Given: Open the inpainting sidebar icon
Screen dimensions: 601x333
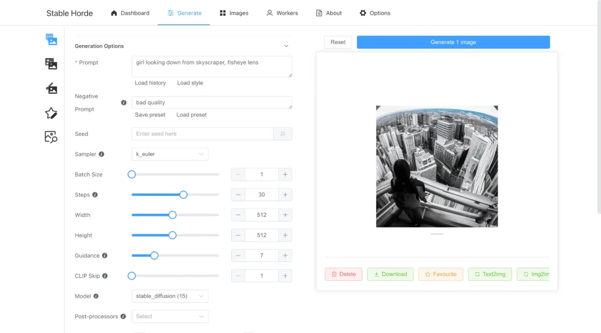Looking at the screenshot, I should click(51, 89).
